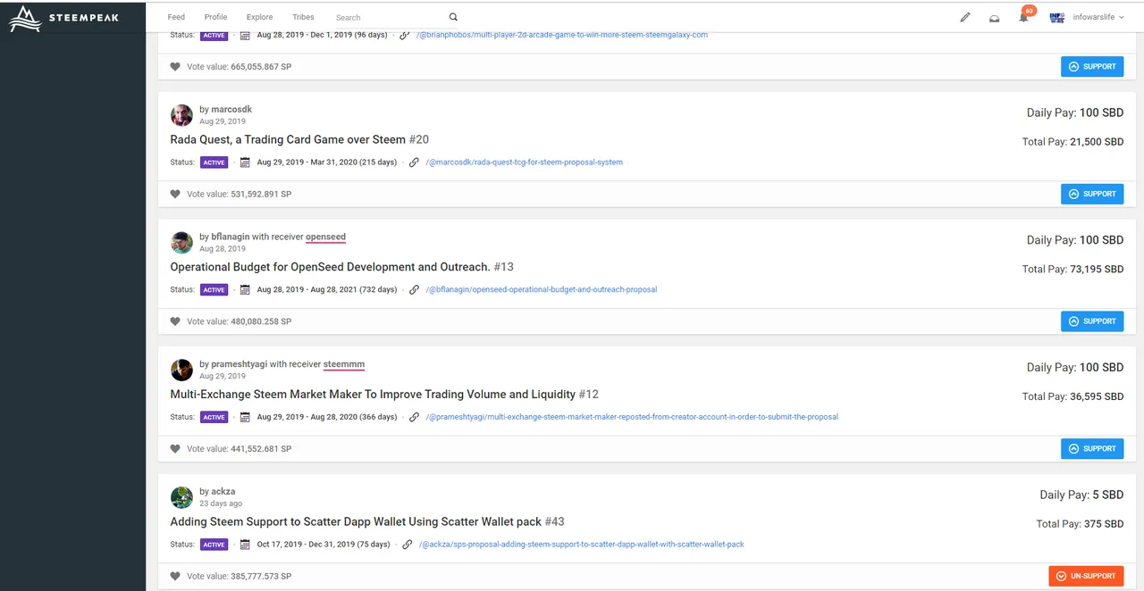This screenshot has height=591, width=1144.
Task: Click chain link icon in Rada Quest row
Action: tap(414, 162)
